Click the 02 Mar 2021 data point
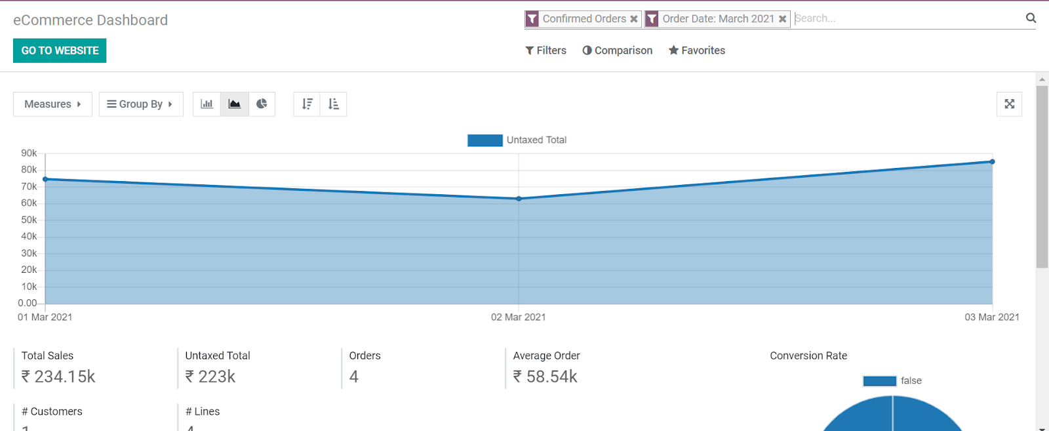 [x=519, y=199]
